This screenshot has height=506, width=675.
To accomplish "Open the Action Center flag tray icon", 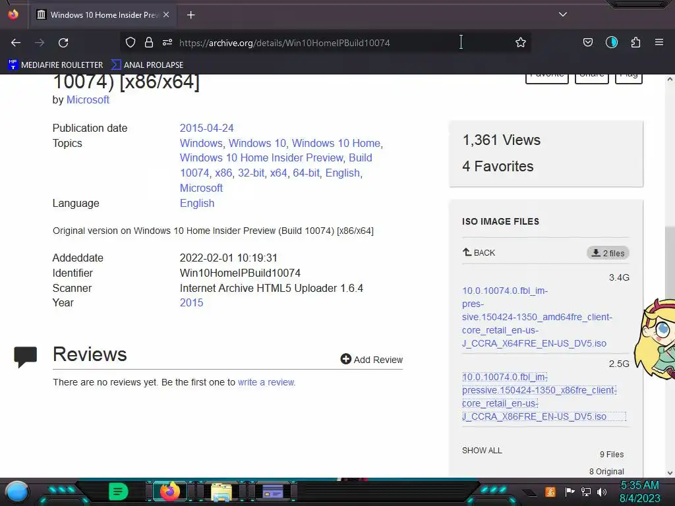I will 570,492.
